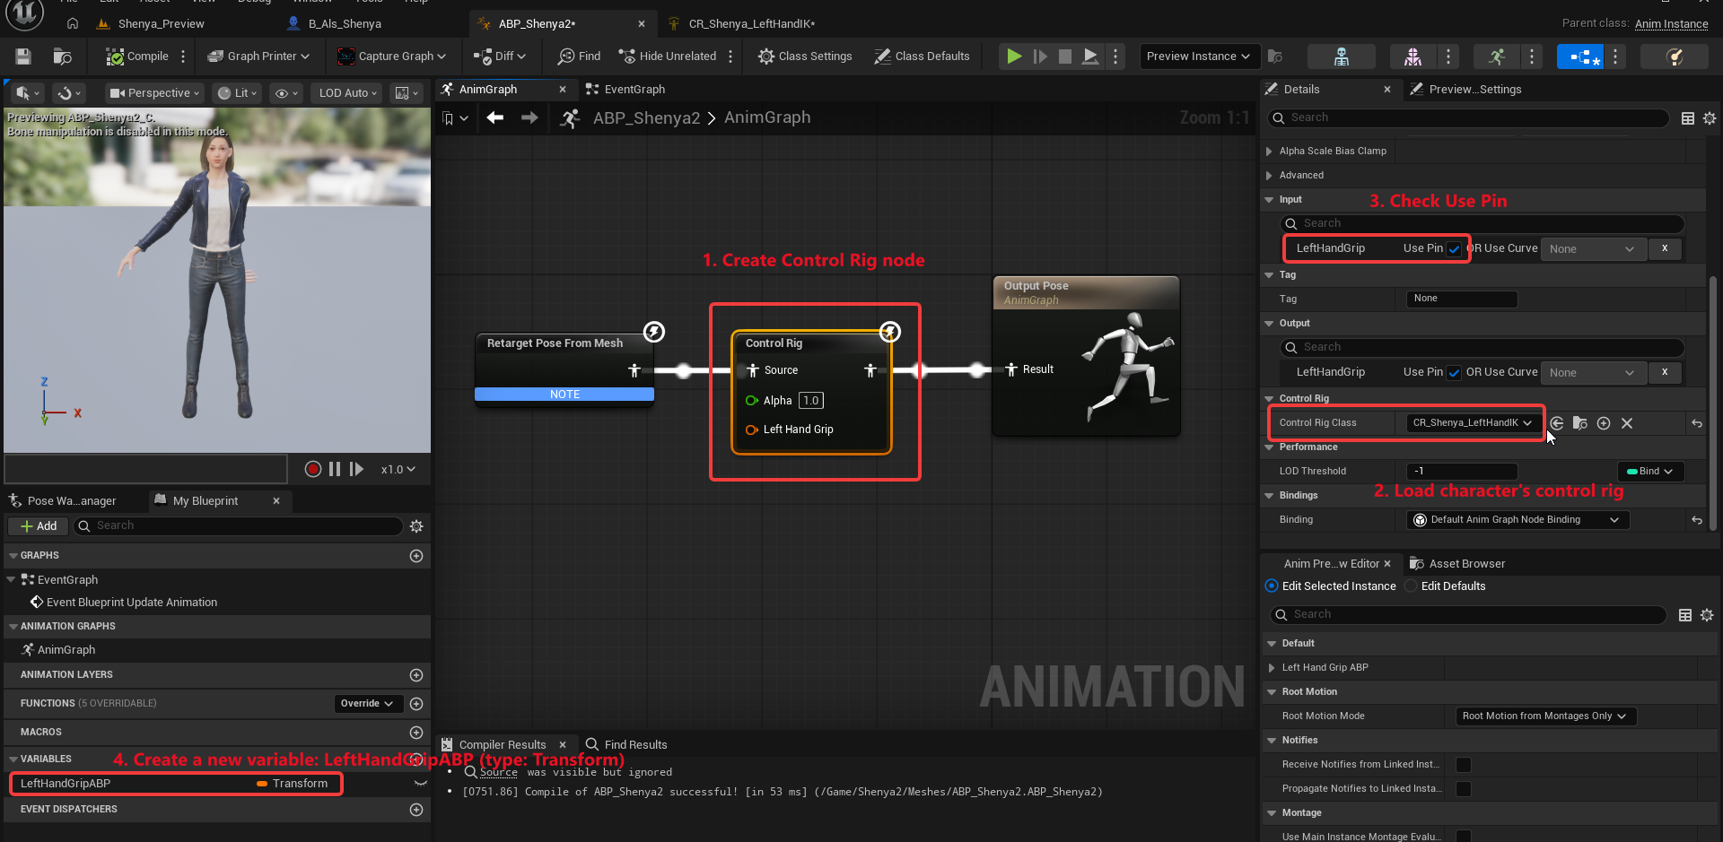Switch to AnimGraph tab

[487, 90]
